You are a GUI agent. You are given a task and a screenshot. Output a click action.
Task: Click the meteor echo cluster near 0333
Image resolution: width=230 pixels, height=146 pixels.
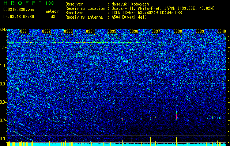65,118
